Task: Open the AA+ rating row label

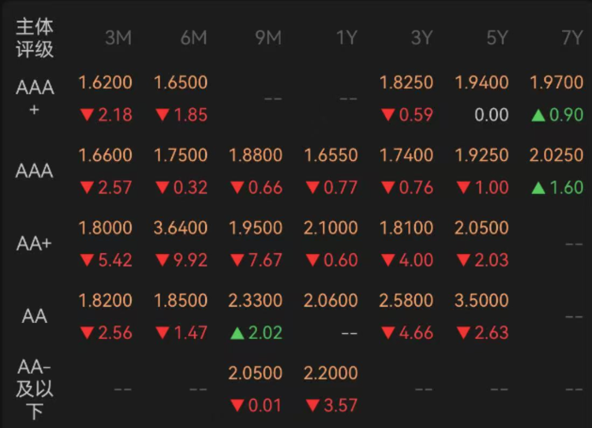Action: point(34,244)
